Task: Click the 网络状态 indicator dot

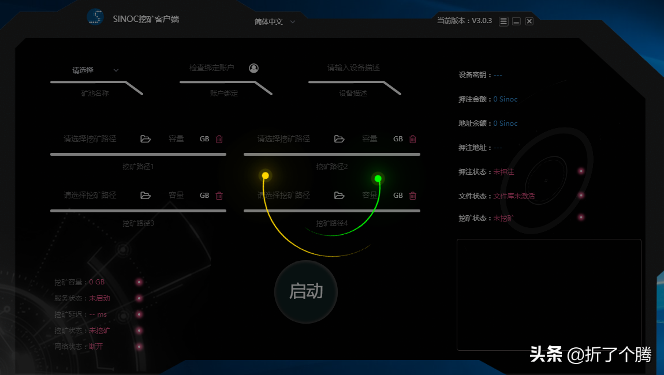Action: pyautogui.click(x=139, y=347)
